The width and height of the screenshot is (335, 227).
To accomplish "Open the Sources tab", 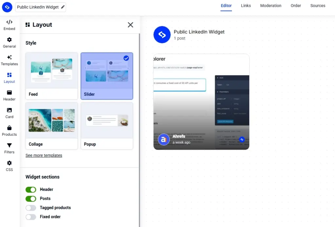I will point(317,6).
